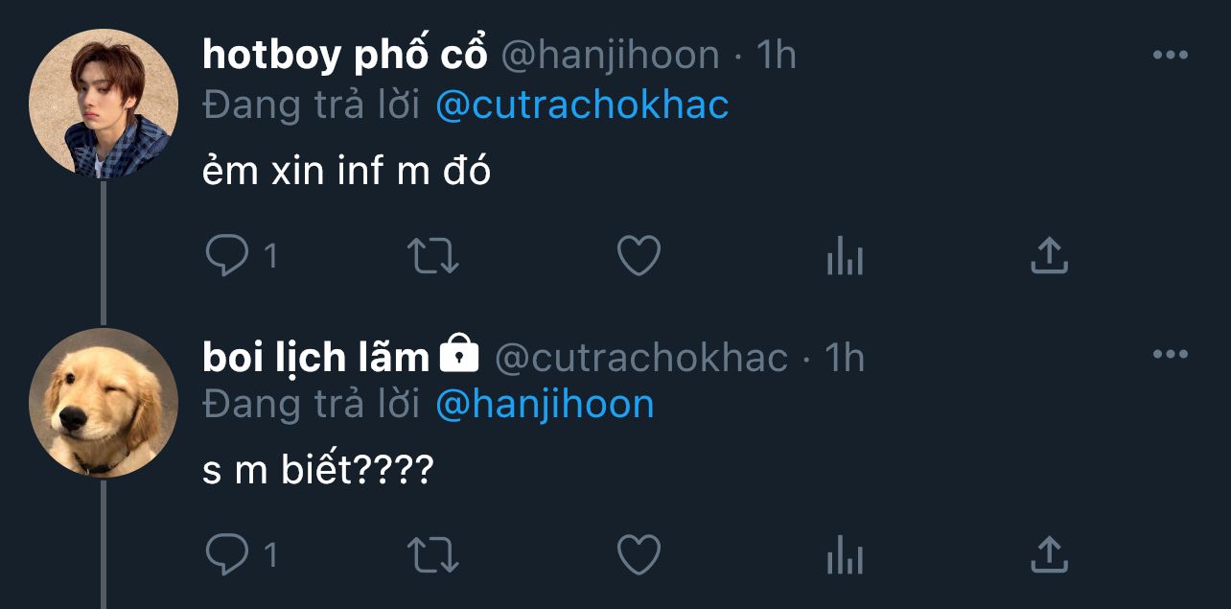View analytics for hanjihoon's tweet
Image resolution: width=1231 pixels, height=609 pixels.
845,257
